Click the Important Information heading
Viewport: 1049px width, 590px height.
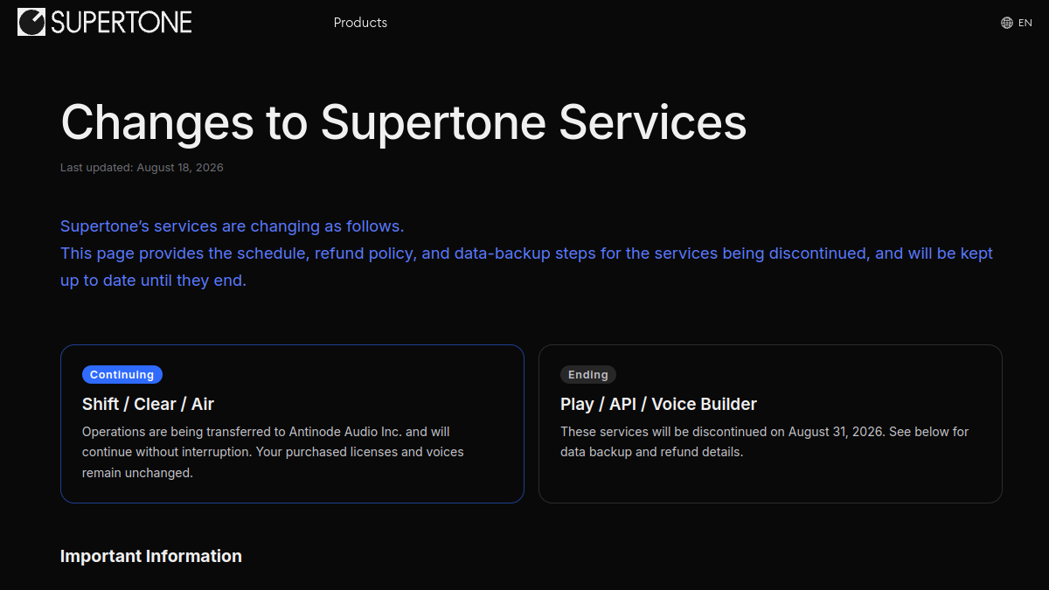coord(151,556)
